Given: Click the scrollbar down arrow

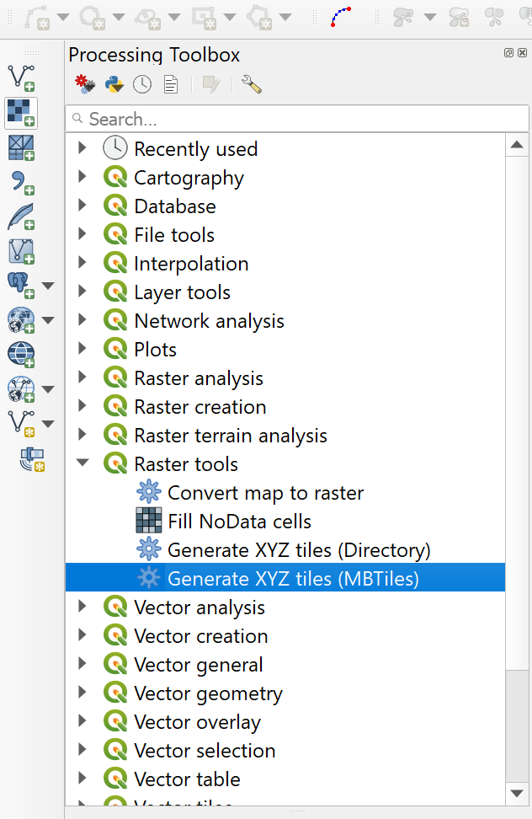Looking at the screenshot, I should (516, 792).
